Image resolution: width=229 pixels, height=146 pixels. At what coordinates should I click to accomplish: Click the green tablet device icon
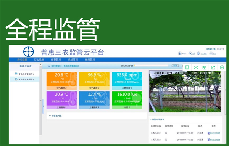[187, 67]
